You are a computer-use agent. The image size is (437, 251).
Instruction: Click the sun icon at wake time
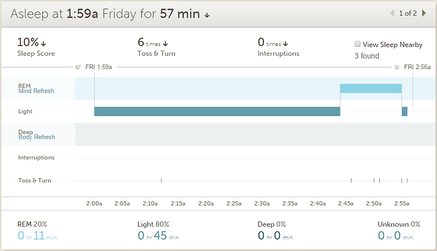click(x=397, y=67)
